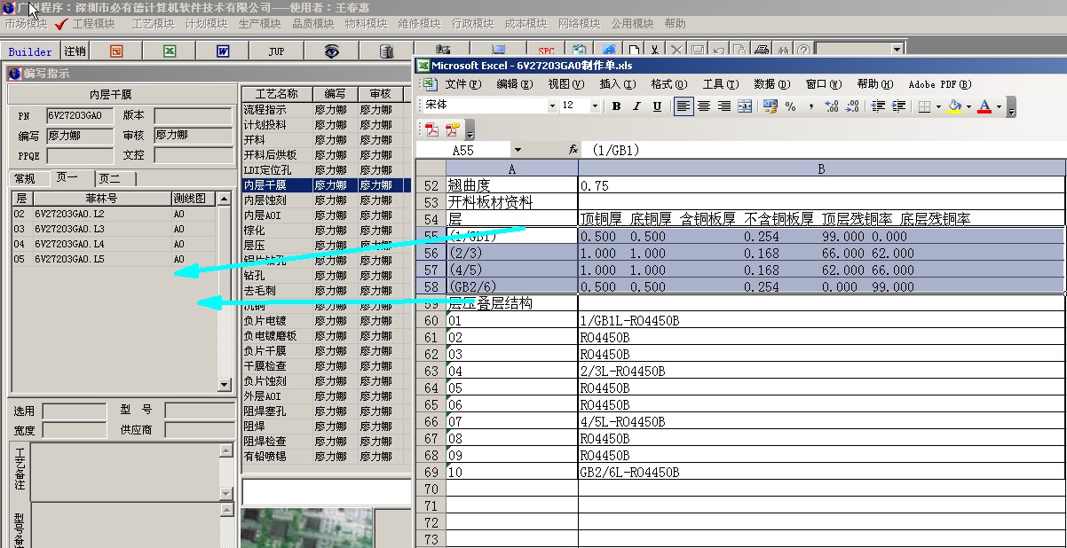Decrease indent in Excel toolbar
1067x548 pixels.
click(x=878, y=106)
